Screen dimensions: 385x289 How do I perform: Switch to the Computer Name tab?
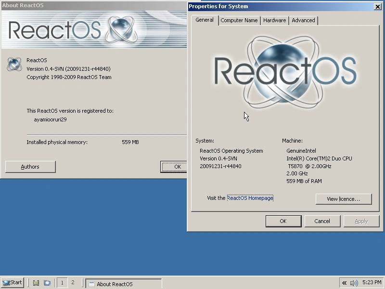point(239,20)
